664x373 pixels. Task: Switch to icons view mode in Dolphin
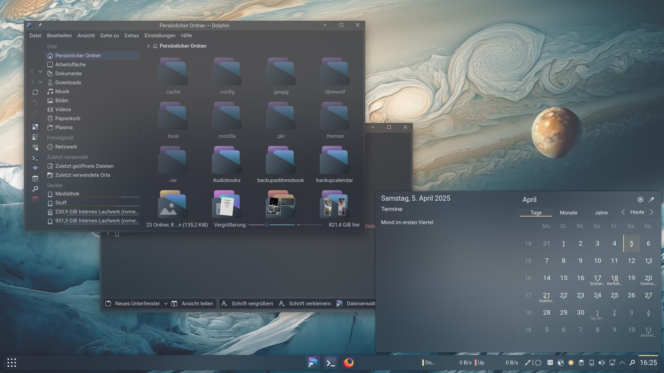(x=35, y=127)
